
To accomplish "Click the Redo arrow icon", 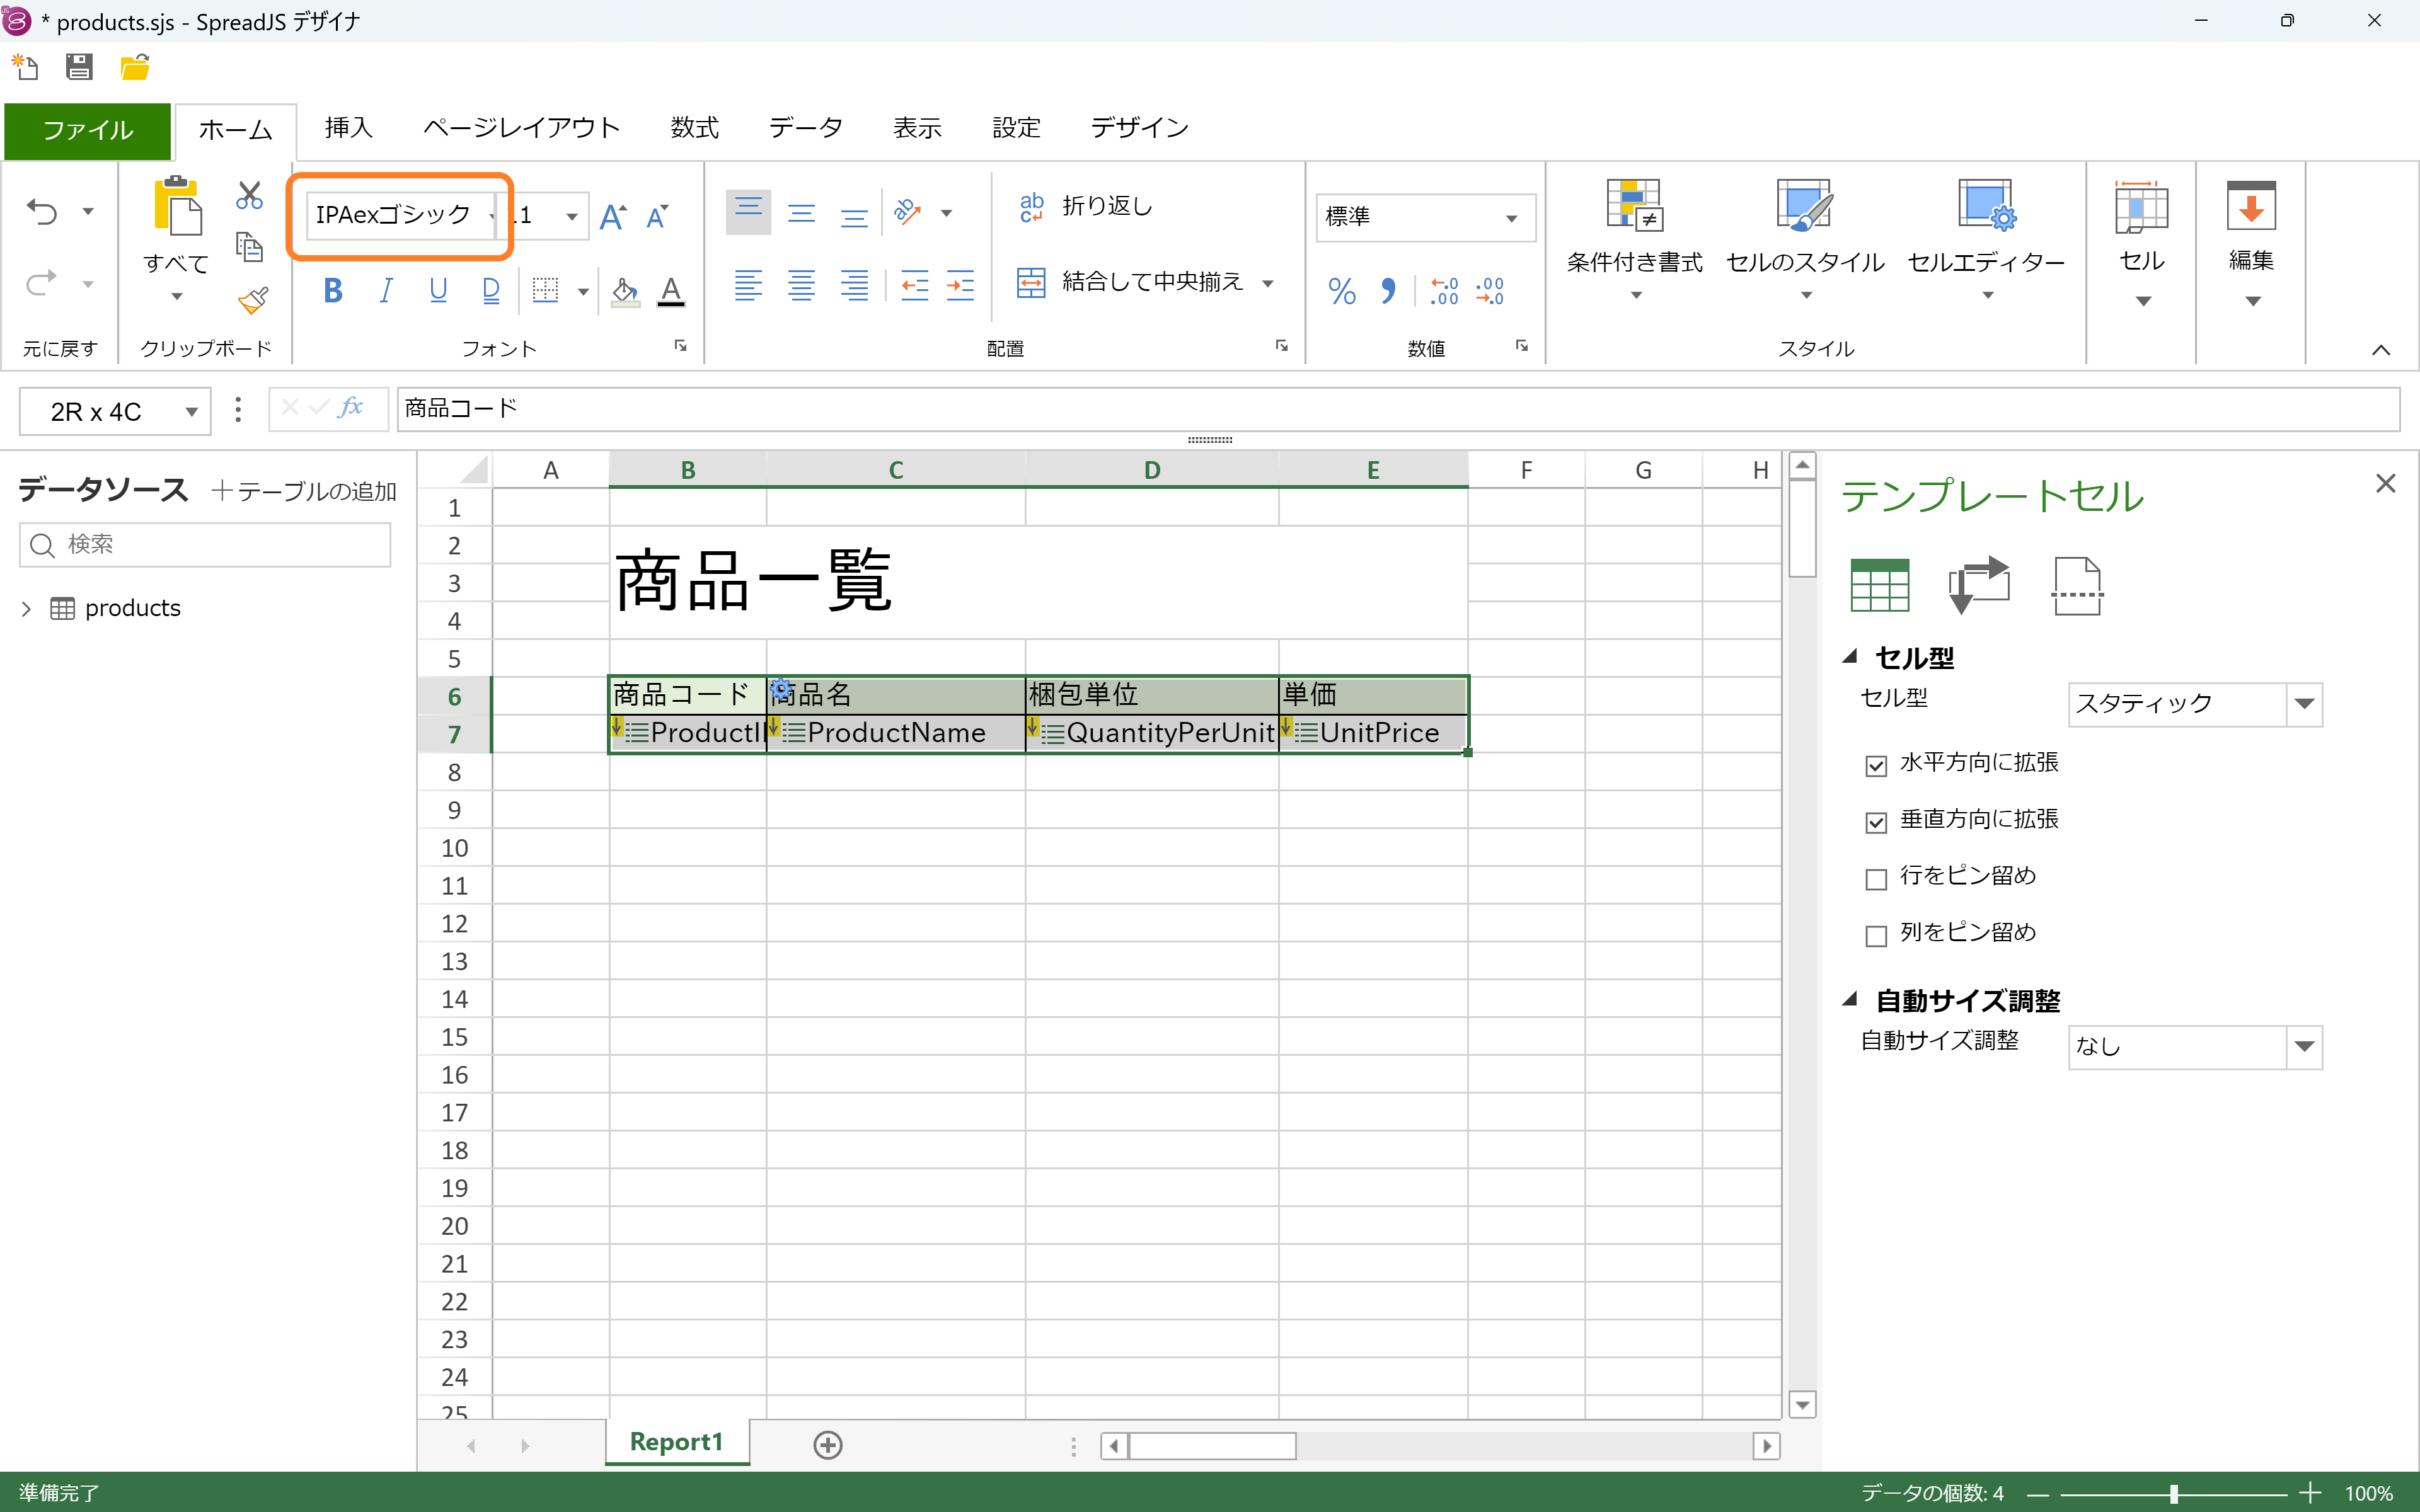I will pos(42,284).
